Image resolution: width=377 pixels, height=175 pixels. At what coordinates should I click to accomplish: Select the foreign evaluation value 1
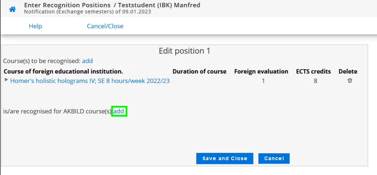point(263,81)
